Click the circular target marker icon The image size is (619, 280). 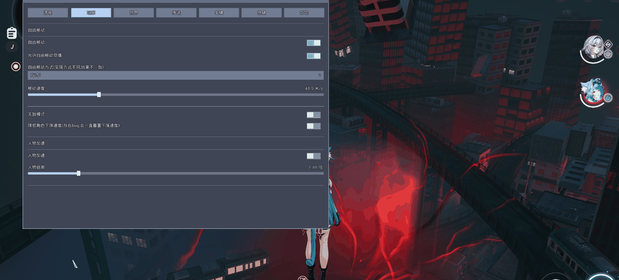point(16,67)
